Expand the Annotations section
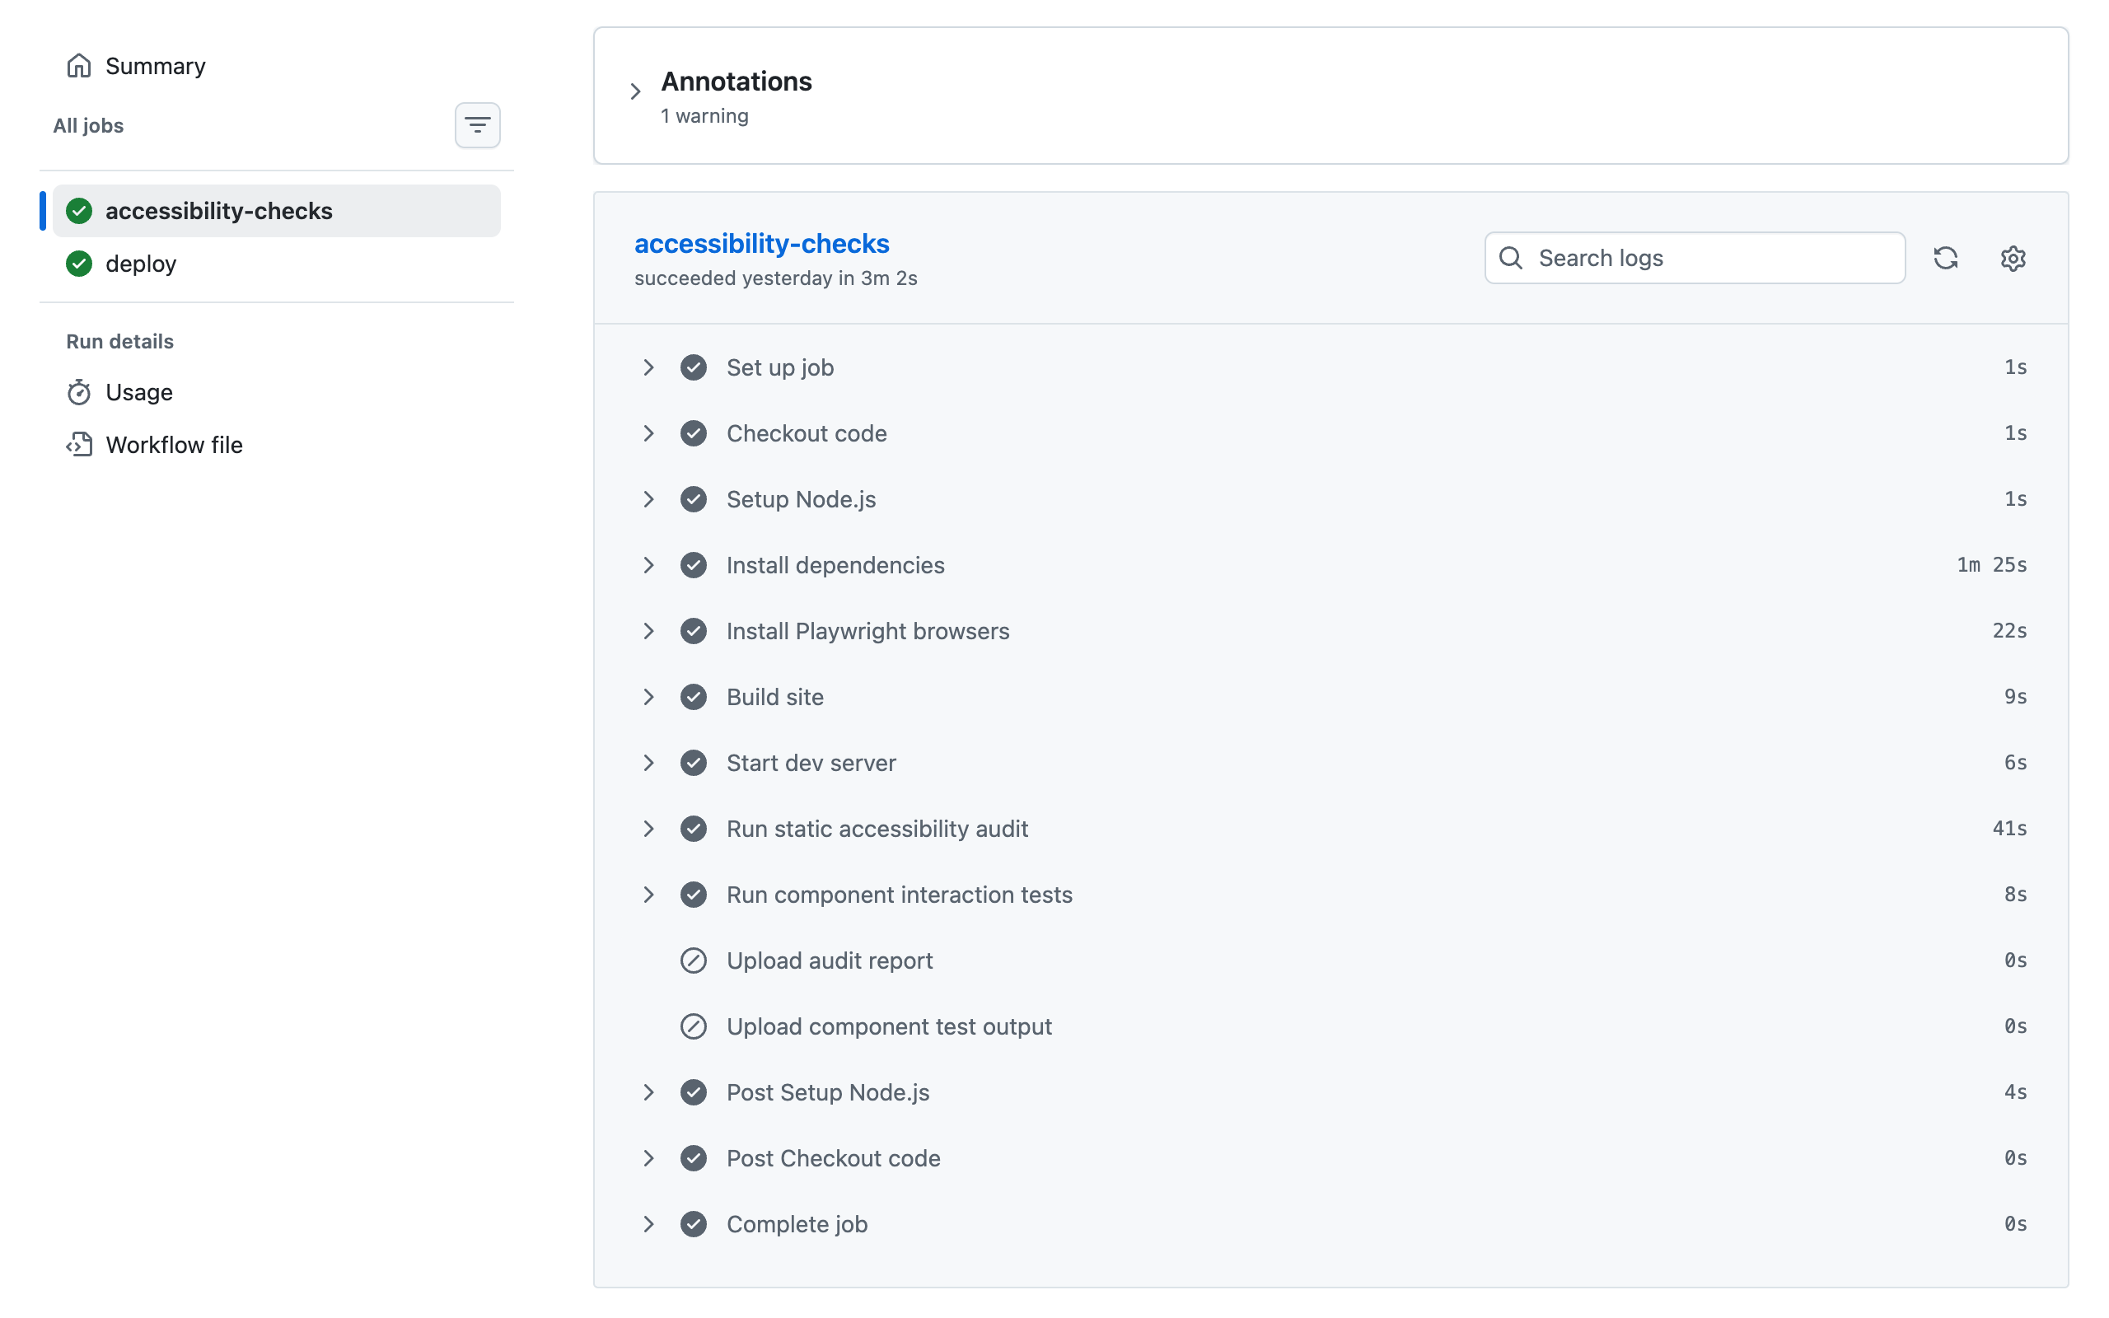The height and width of the screenshot is (1318, 2109). coord(635,91)
